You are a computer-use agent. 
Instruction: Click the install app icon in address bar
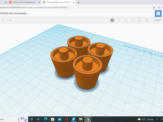(x=154, y=7)
